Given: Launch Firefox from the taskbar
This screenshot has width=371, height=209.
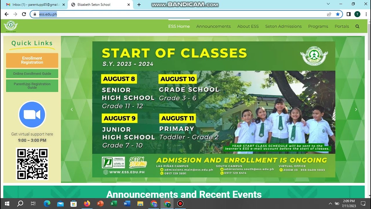Looking at the screenshot, I should [x=87, y=203].
